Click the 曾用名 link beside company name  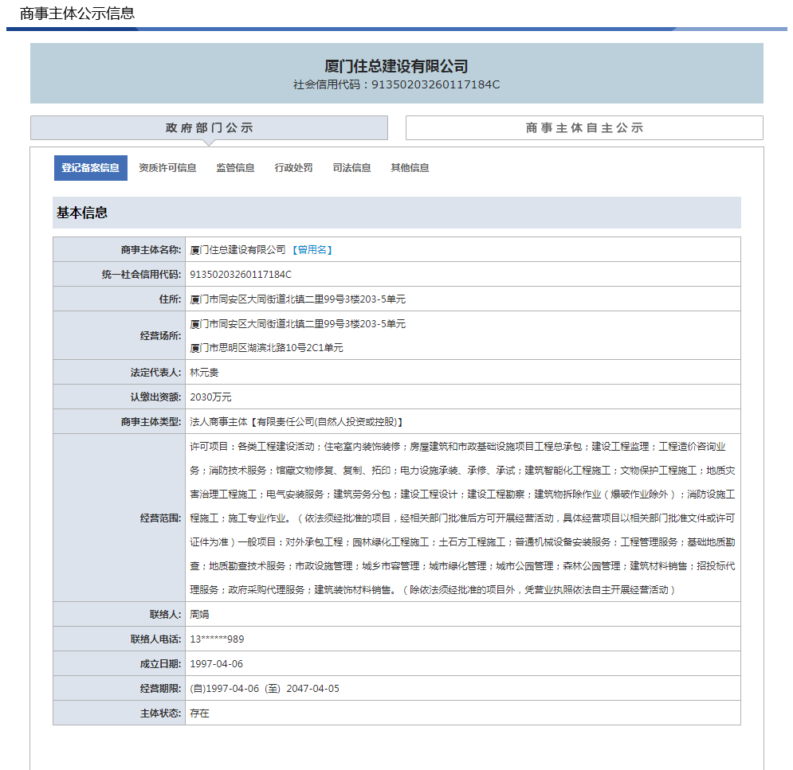[x=312, y=250]
